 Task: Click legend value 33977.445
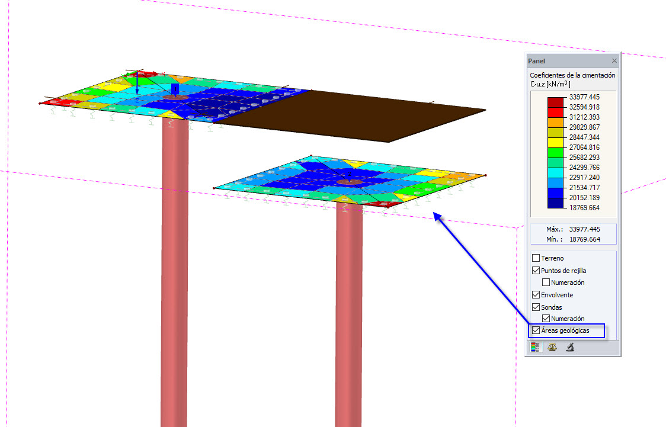tap(584, 97)
